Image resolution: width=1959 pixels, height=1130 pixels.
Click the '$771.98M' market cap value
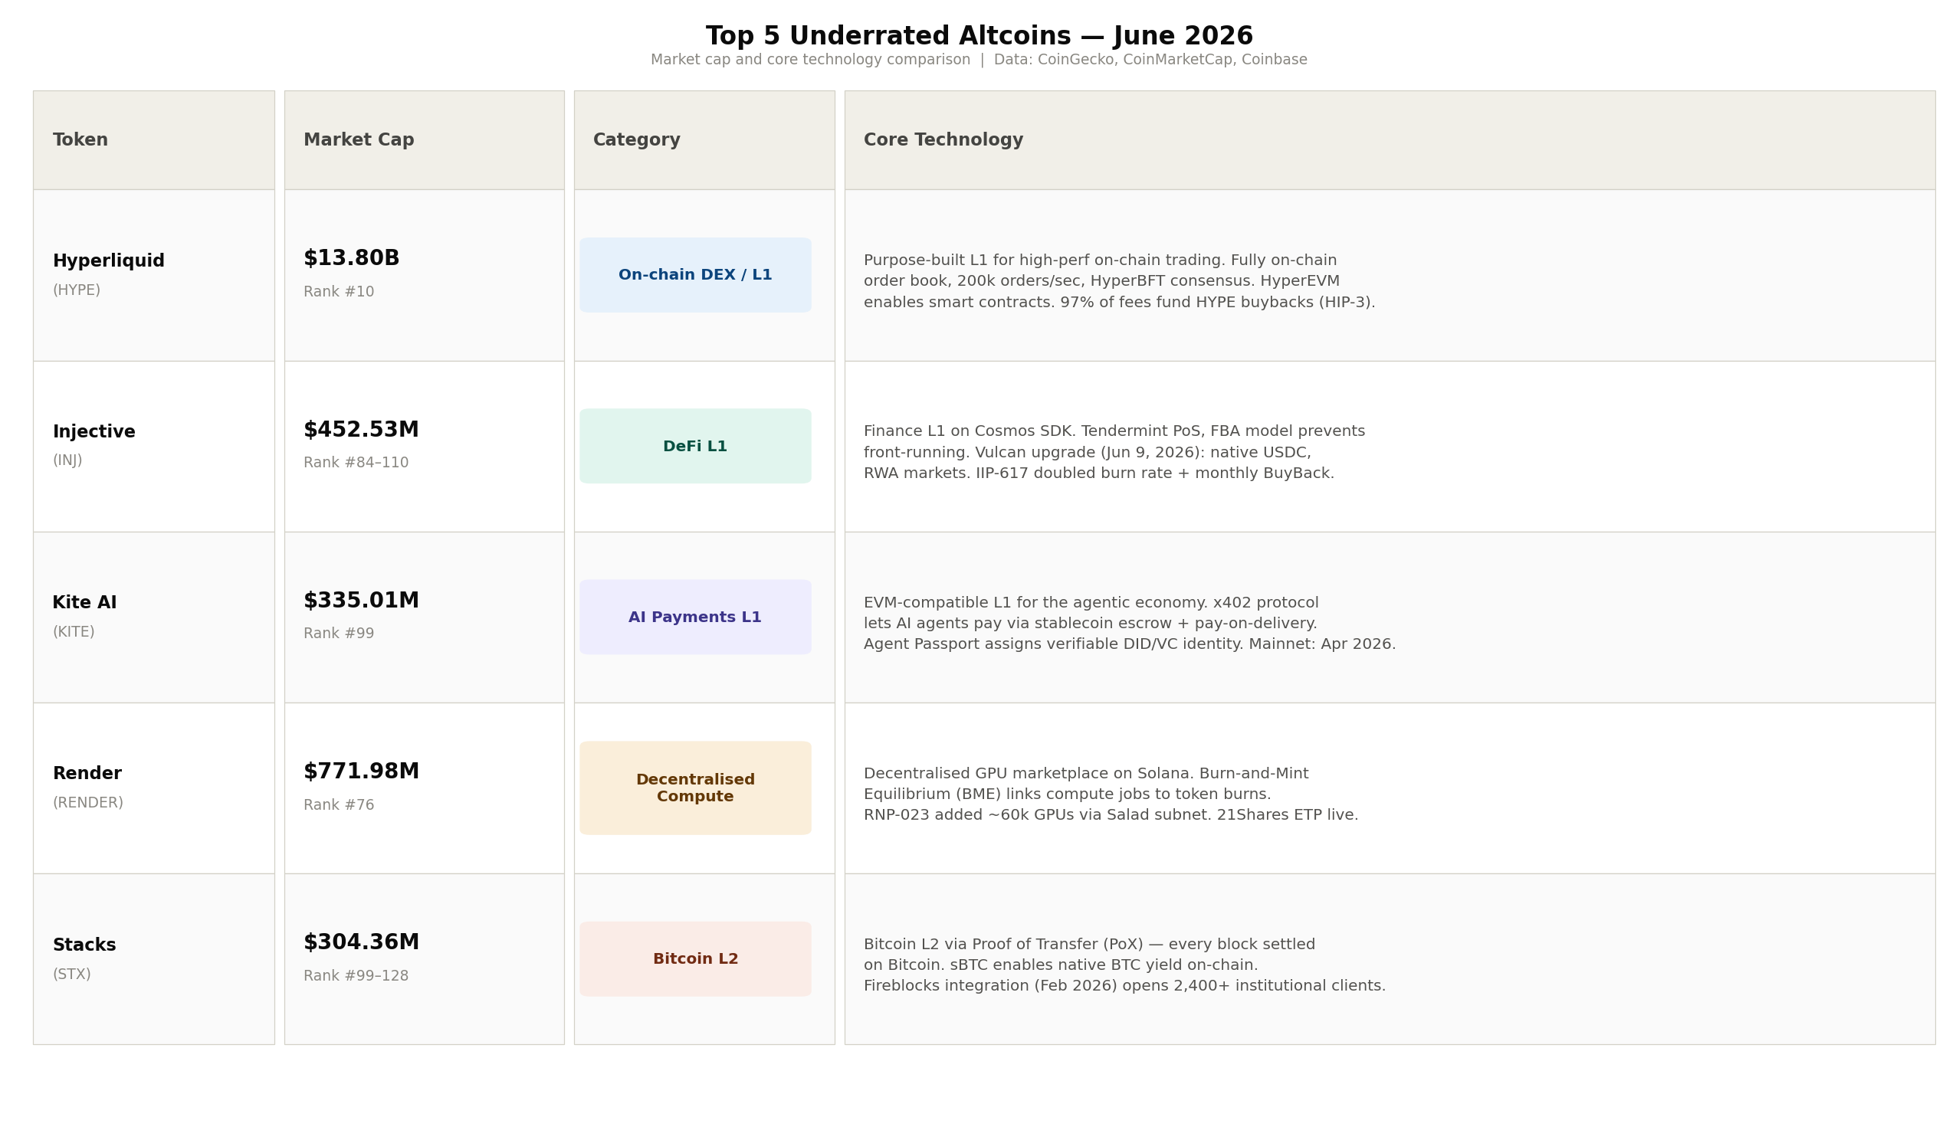pos(360,771)
